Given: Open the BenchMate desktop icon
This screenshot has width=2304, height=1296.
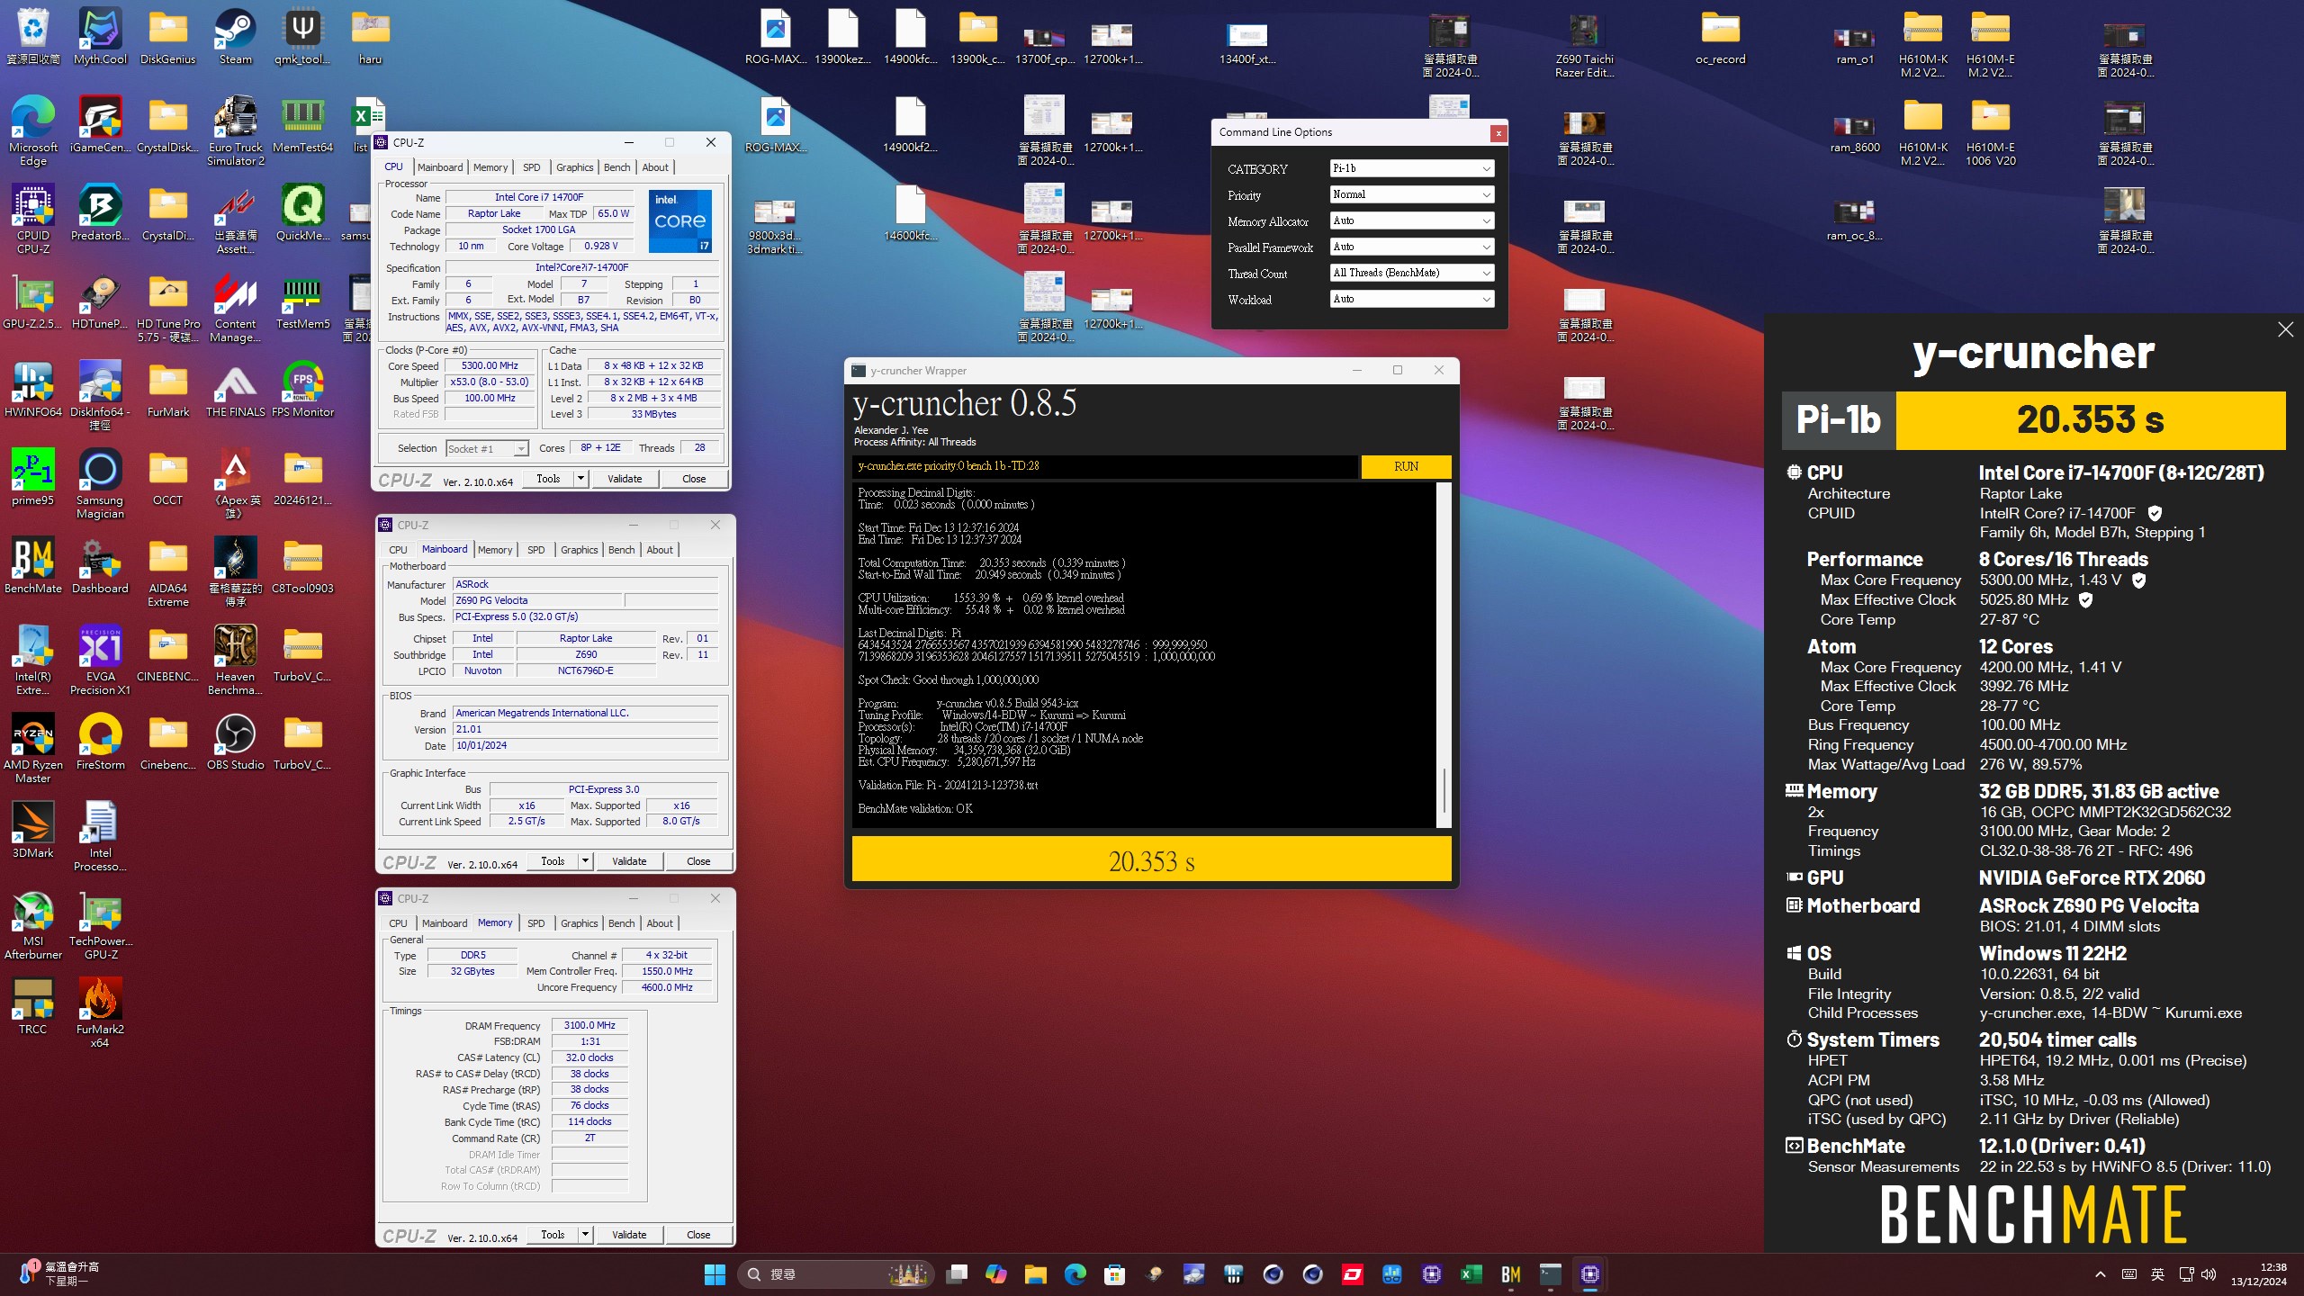Looking at the screenshot, I should 33,565.
